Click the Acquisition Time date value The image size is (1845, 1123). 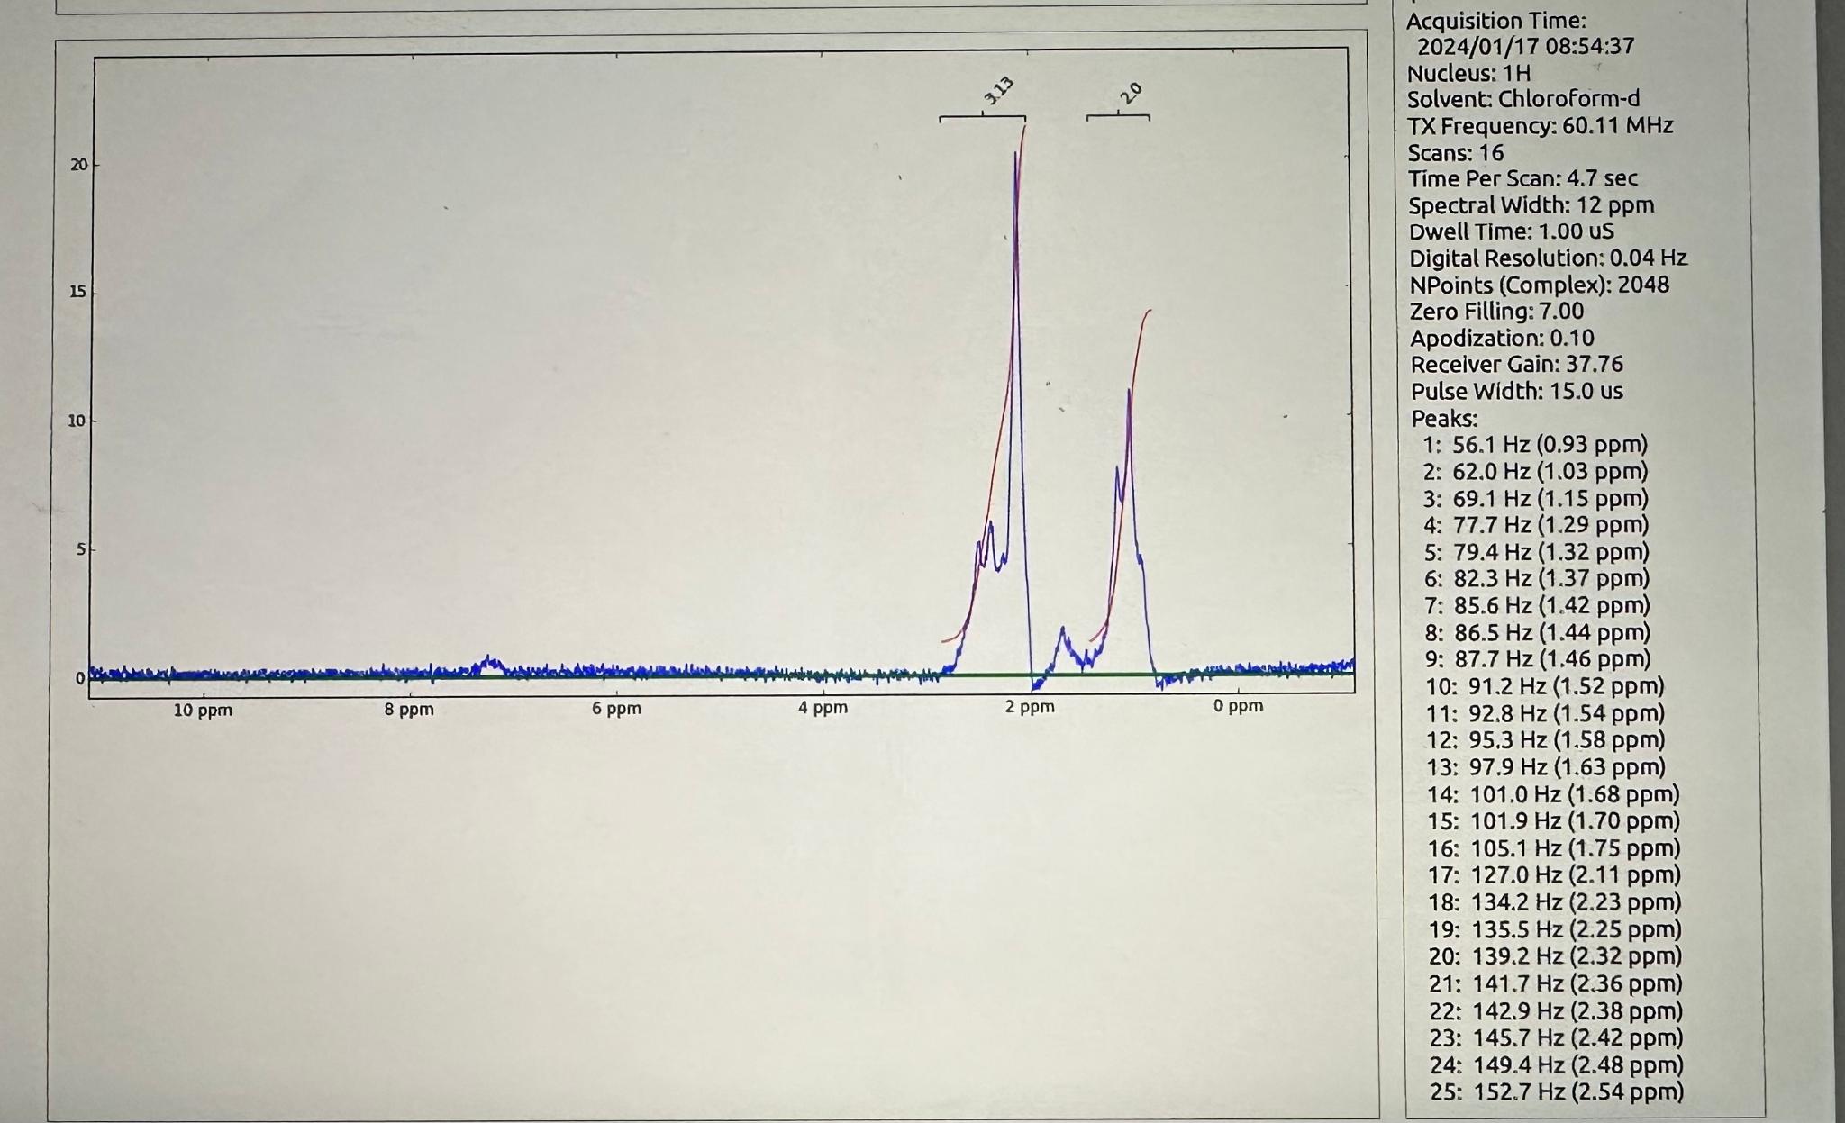point(1525,47)
